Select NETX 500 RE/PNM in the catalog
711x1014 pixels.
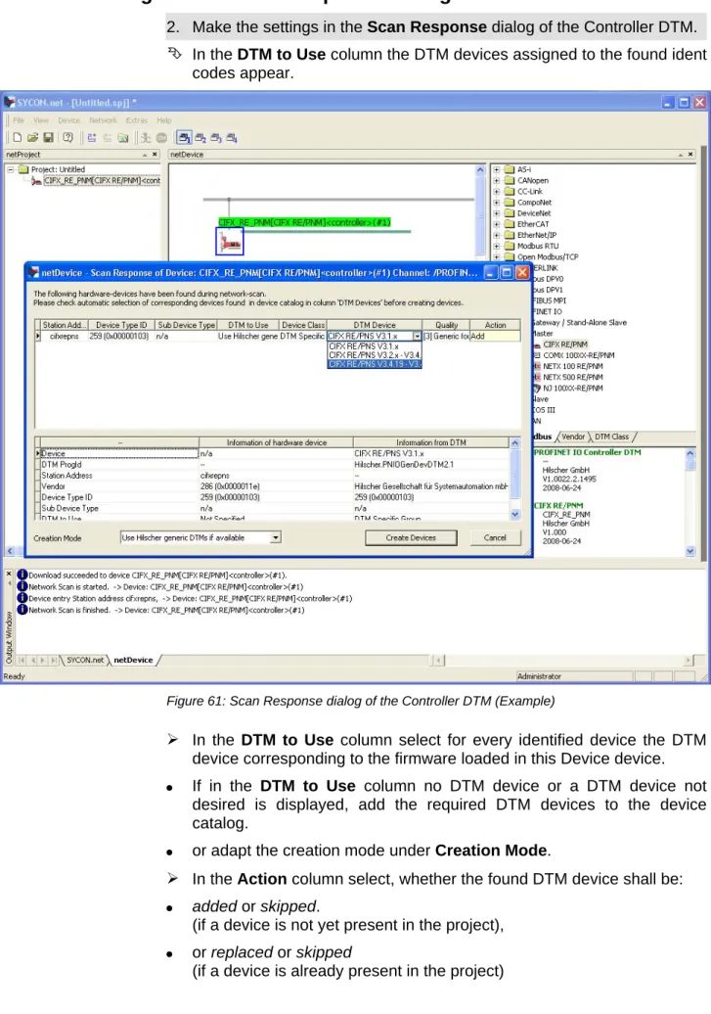(573, 378)
